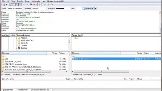The height and width of the screenshot is (91, 162).
Task: Open the File menu
Action: (x=3, y=1)
